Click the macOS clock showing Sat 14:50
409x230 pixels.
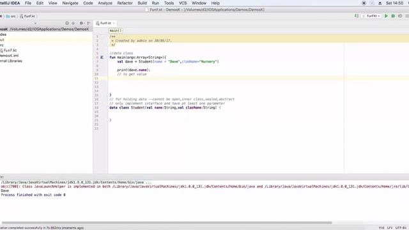[394, 3]
